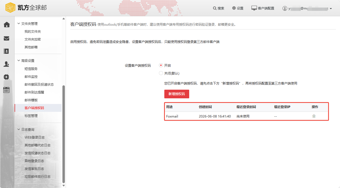This screenshot has height=188, width=340.
Task: Open the Home icon in left sidebar
Action: [x=6, y=25]
